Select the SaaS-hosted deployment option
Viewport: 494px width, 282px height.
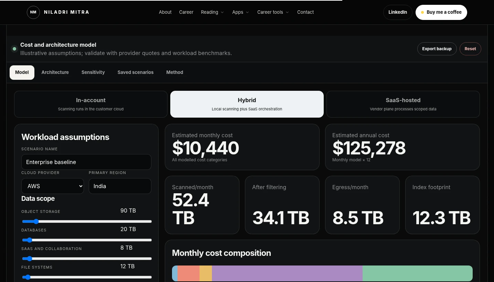point(403,104)
